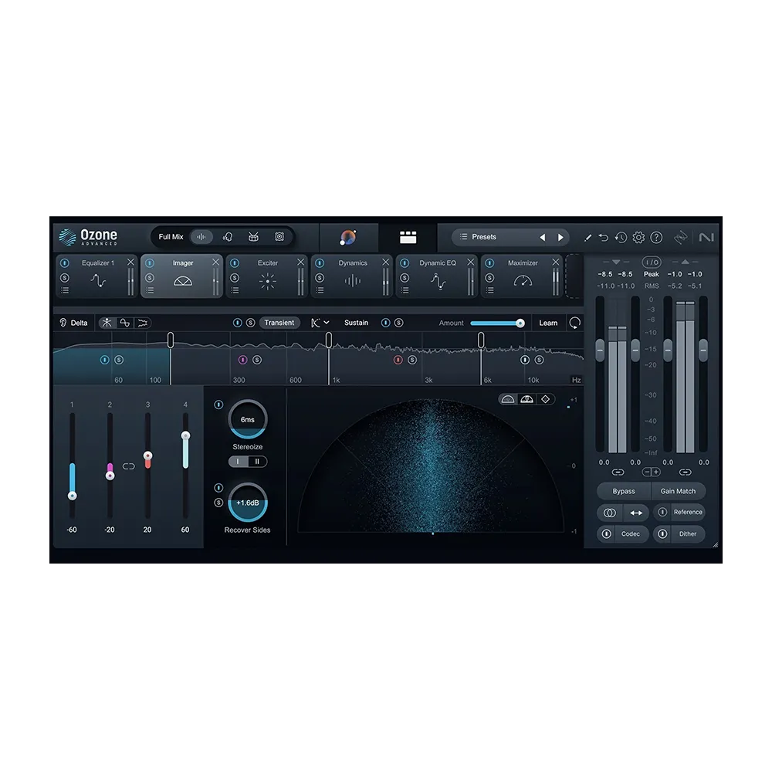Click band 4 width slider handle
The image size is (772, 772).
pyautogui.click(x=185, y=435)
